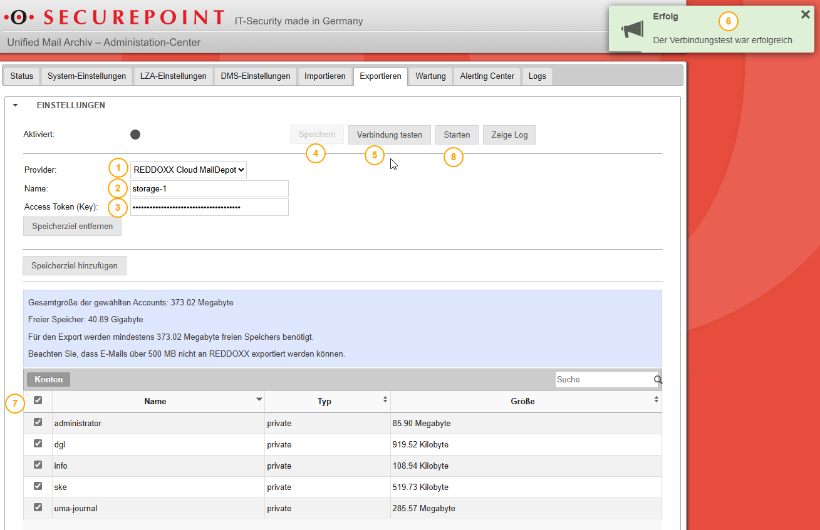
Task: Switch to the Logs tab
Action: (x=537, y=76)
